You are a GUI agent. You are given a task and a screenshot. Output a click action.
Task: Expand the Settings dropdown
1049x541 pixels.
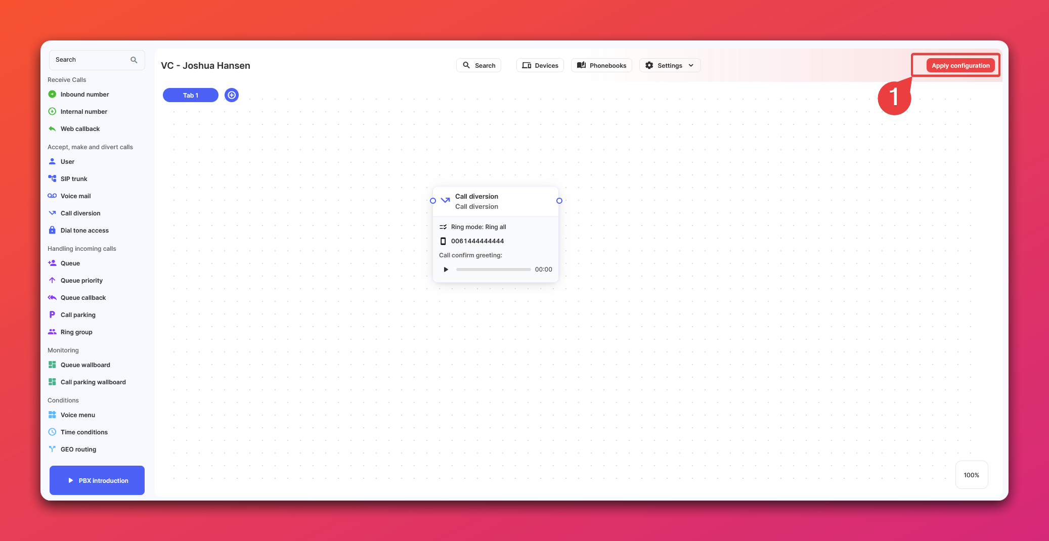pyautogui.click(x=670, y=66)
